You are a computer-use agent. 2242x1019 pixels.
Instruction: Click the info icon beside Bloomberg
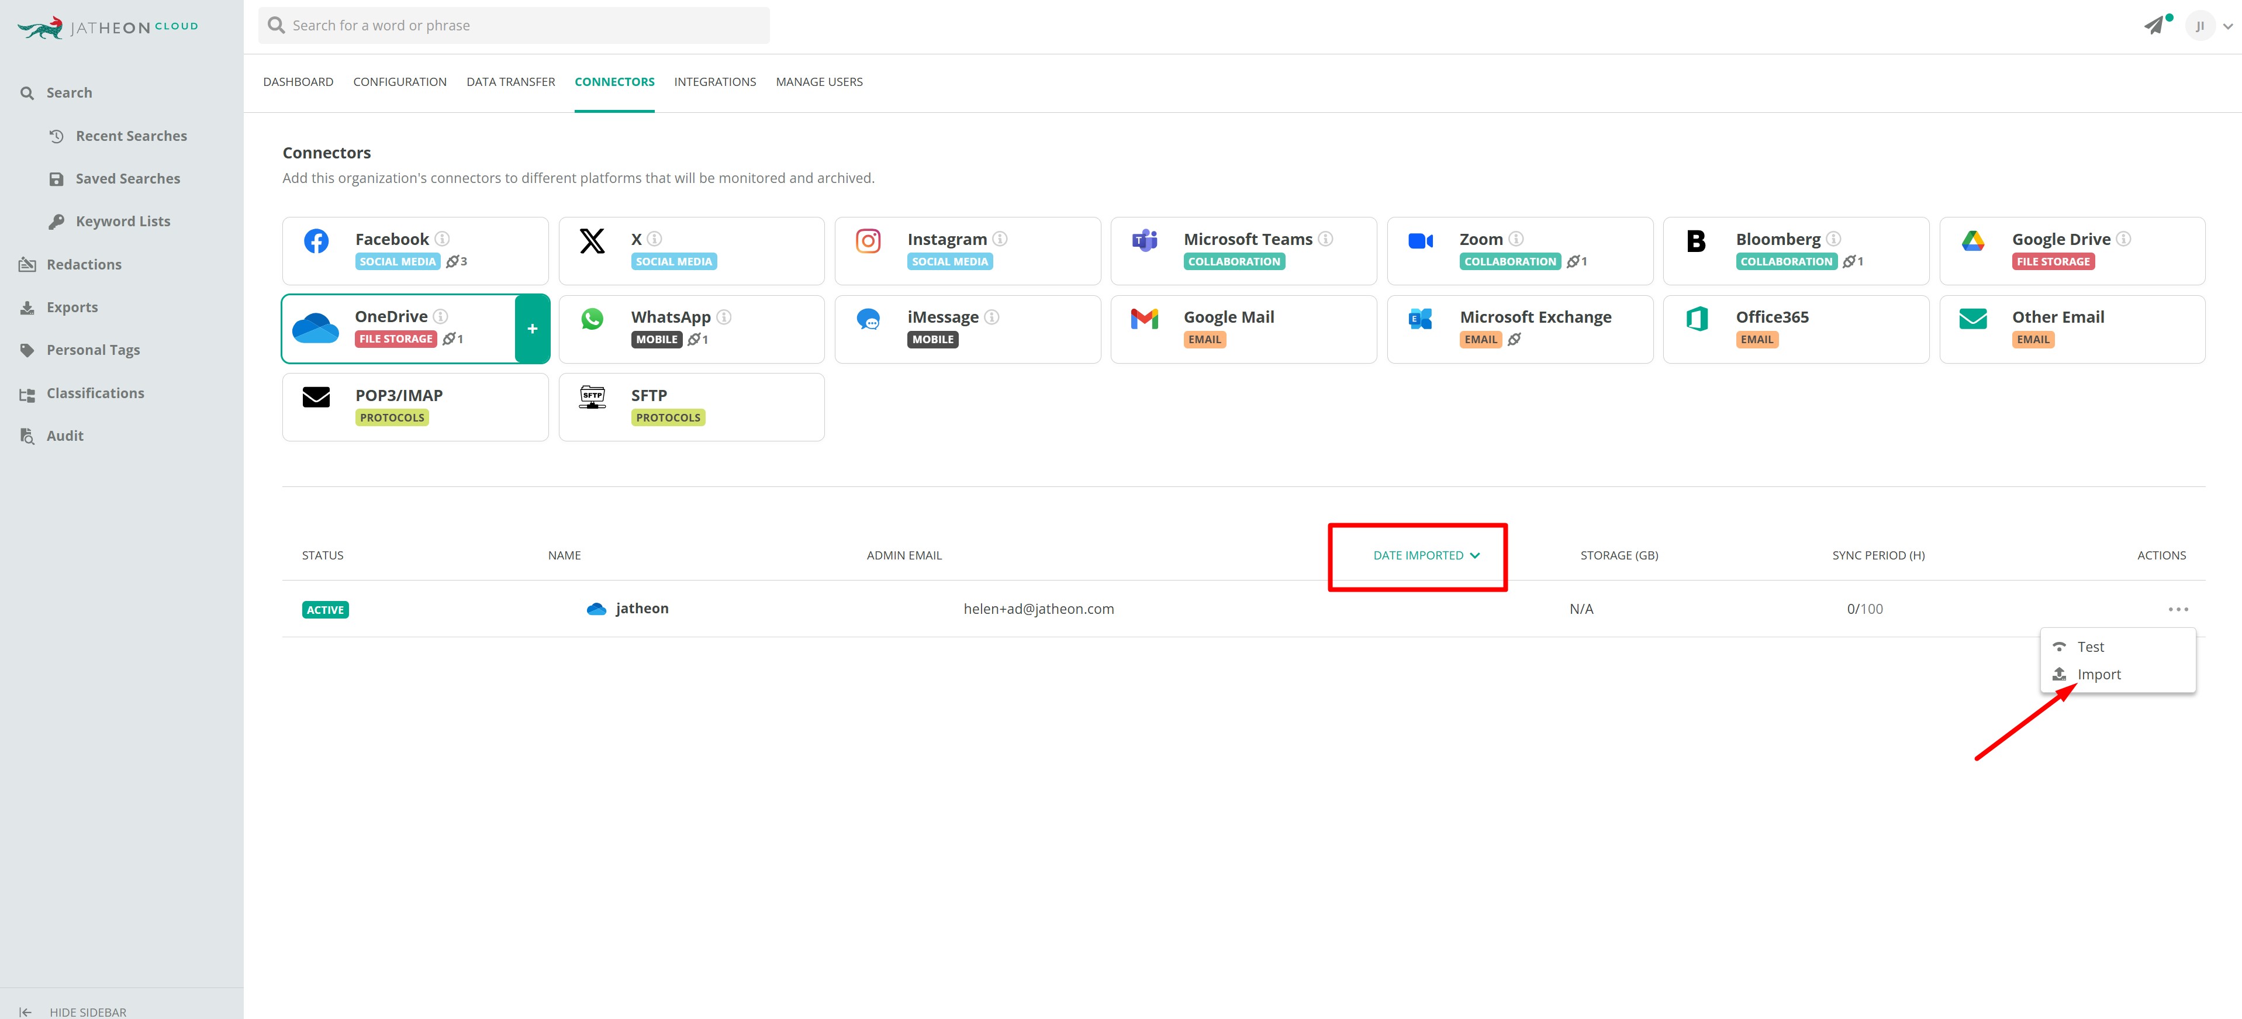[1834, 239]
